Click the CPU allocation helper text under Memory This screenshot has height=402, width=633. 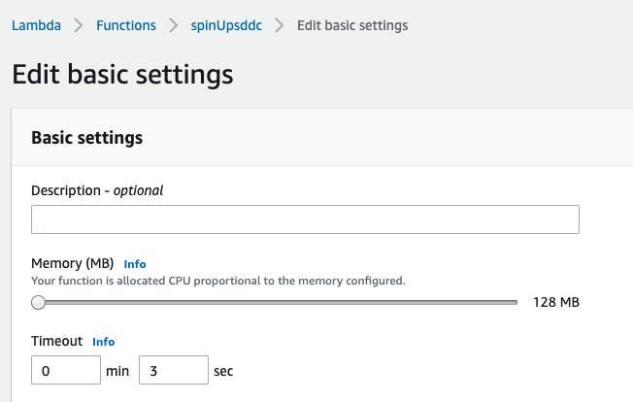click(218, 281)
